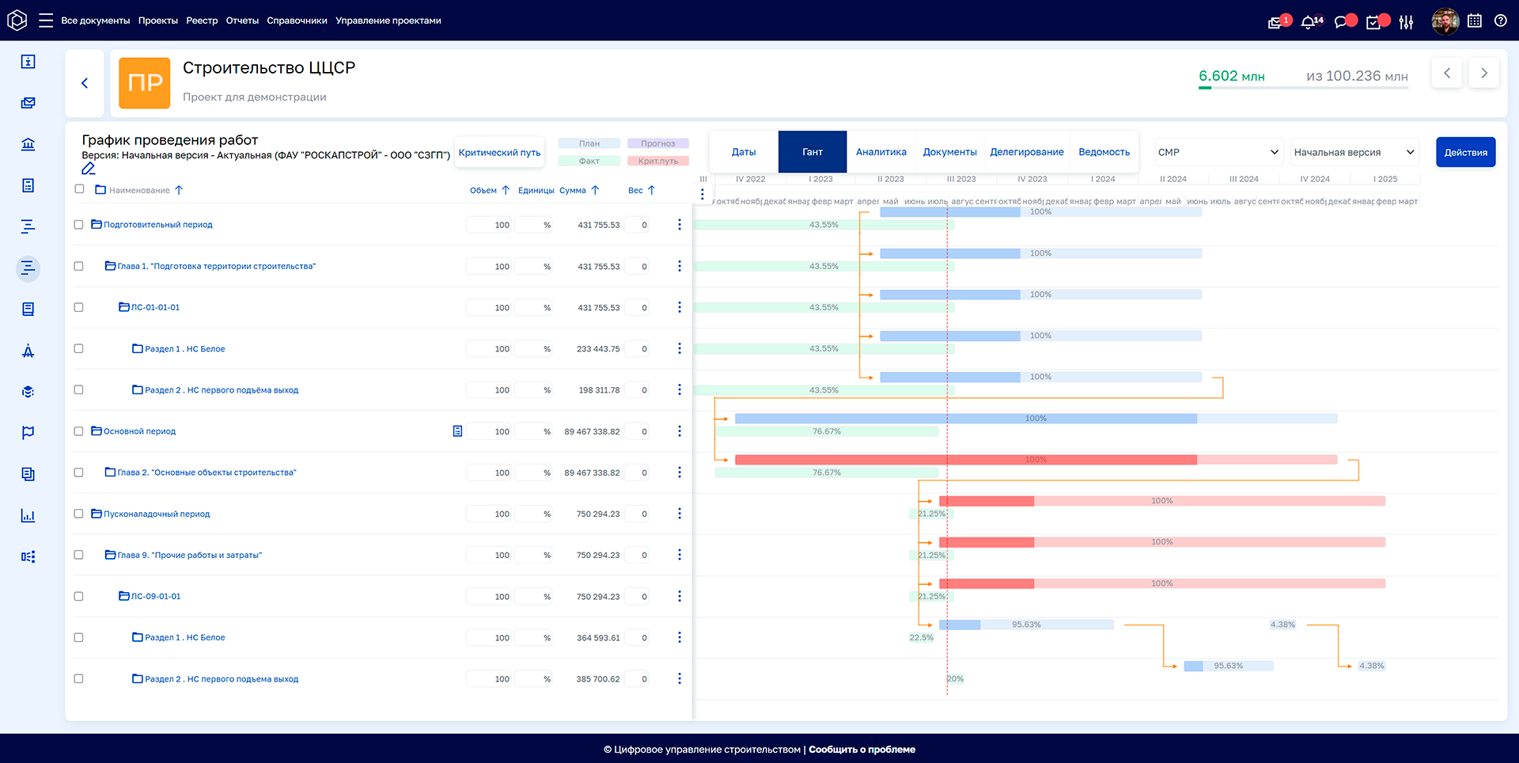The image size is (1519, 763).
Task: Open the calendar icon in top bar
Action: click(1475, 21)
